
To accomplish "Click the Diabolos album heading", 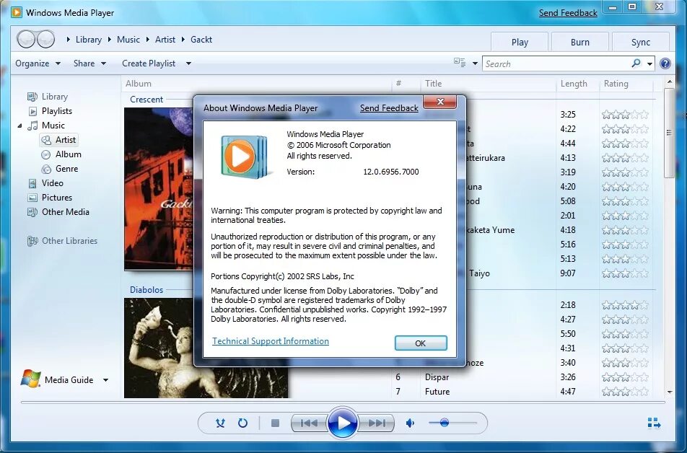I will coord(146,290).
